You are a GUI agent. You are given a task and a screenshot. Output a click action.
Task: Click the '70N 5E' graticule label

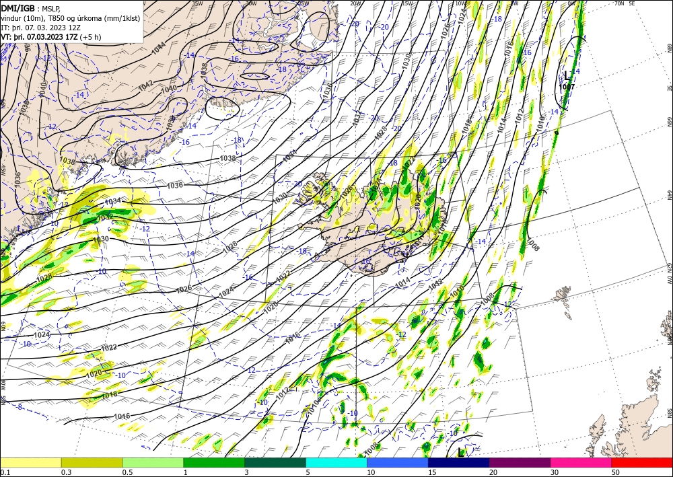coord(625,3)
